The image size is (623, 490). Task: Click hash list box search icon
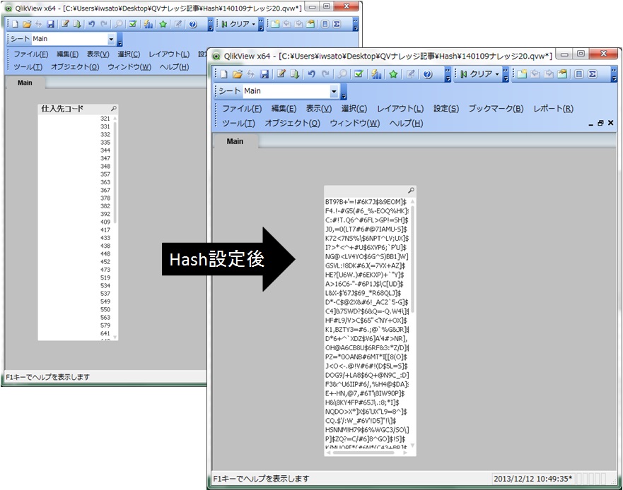point(411,191)
